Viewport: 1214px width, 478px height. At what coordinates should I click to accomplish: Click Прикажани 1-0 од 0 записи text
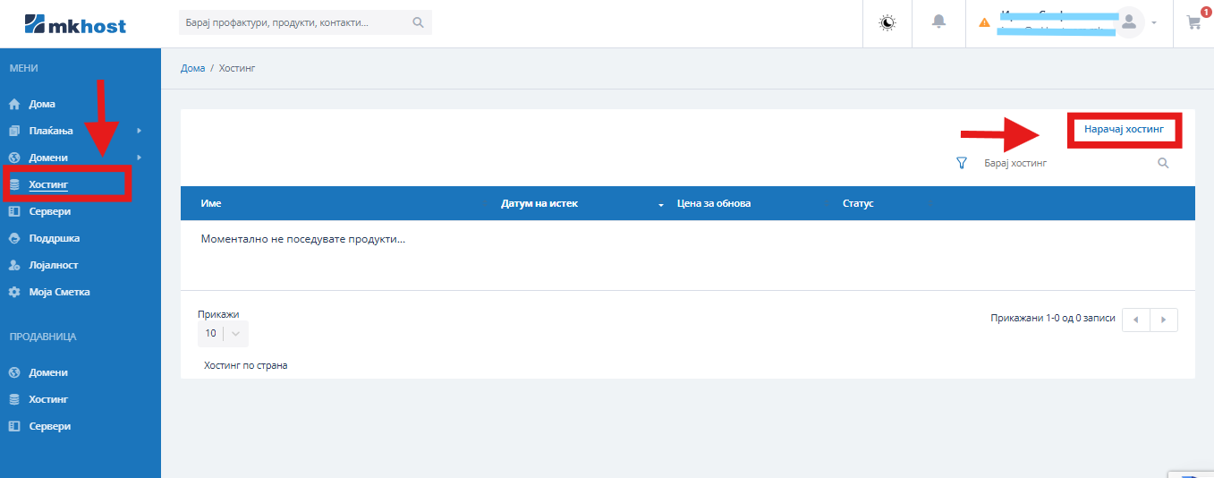pos(1053,318)
